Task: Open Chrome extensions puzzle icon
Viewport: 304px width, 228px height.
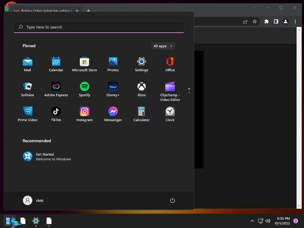Action: [x=267, y=21]
